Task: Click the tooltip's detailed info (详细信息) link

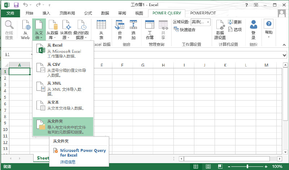Action: click(68, 162)
